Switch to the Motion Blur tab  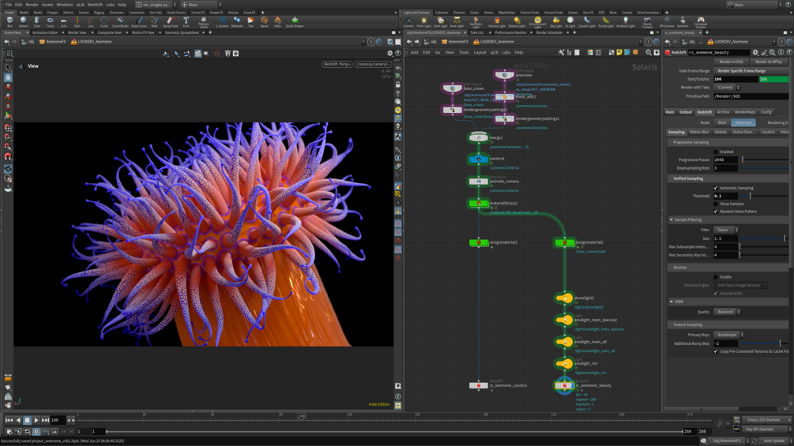coord(699,133)
